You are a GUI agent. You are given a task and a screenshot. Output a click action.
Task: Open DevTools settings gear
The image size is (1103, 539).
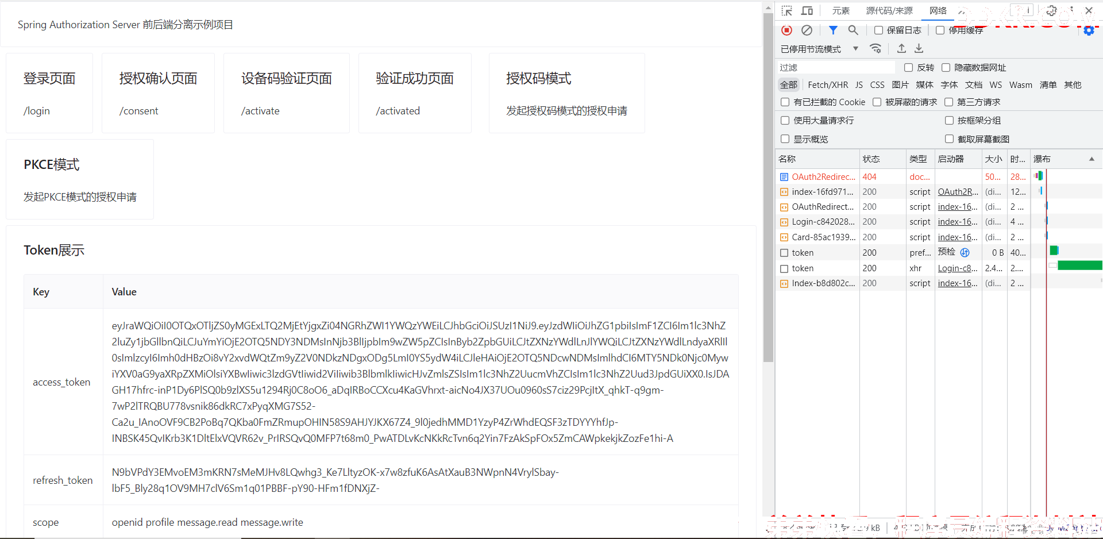pyautogui.click(x=1051, y=11)
